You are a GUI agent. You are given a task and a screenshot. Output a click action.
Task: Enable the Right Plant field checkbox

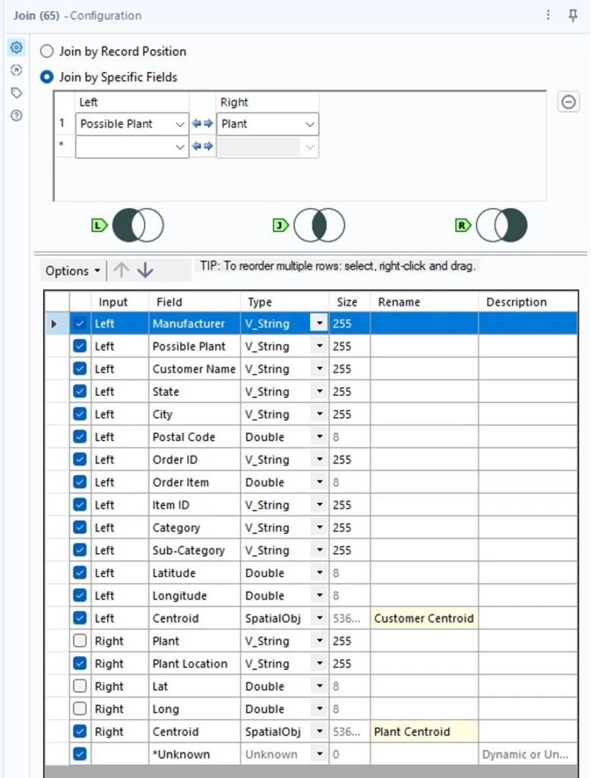pos(80,641)
